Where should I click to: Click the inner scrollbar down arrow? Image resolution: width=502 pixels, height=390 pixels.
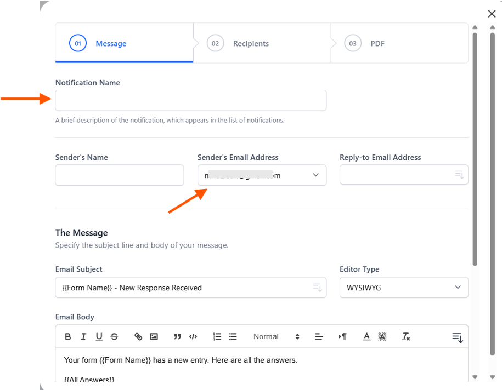475,377
